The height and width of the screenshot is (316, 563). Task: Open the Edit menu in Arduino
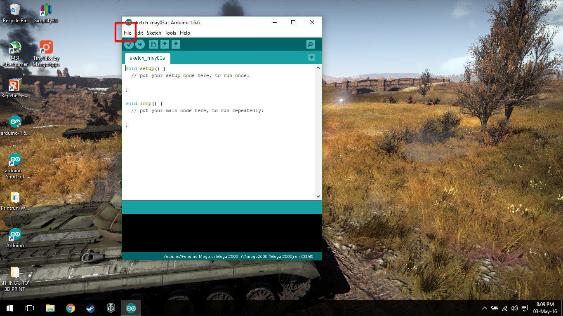coord(139,33)
